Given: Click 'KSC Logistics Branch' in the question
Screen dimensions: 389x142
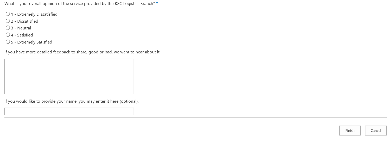Looking at the screenshot, I should pyautogui.click(x=135, y=4).
